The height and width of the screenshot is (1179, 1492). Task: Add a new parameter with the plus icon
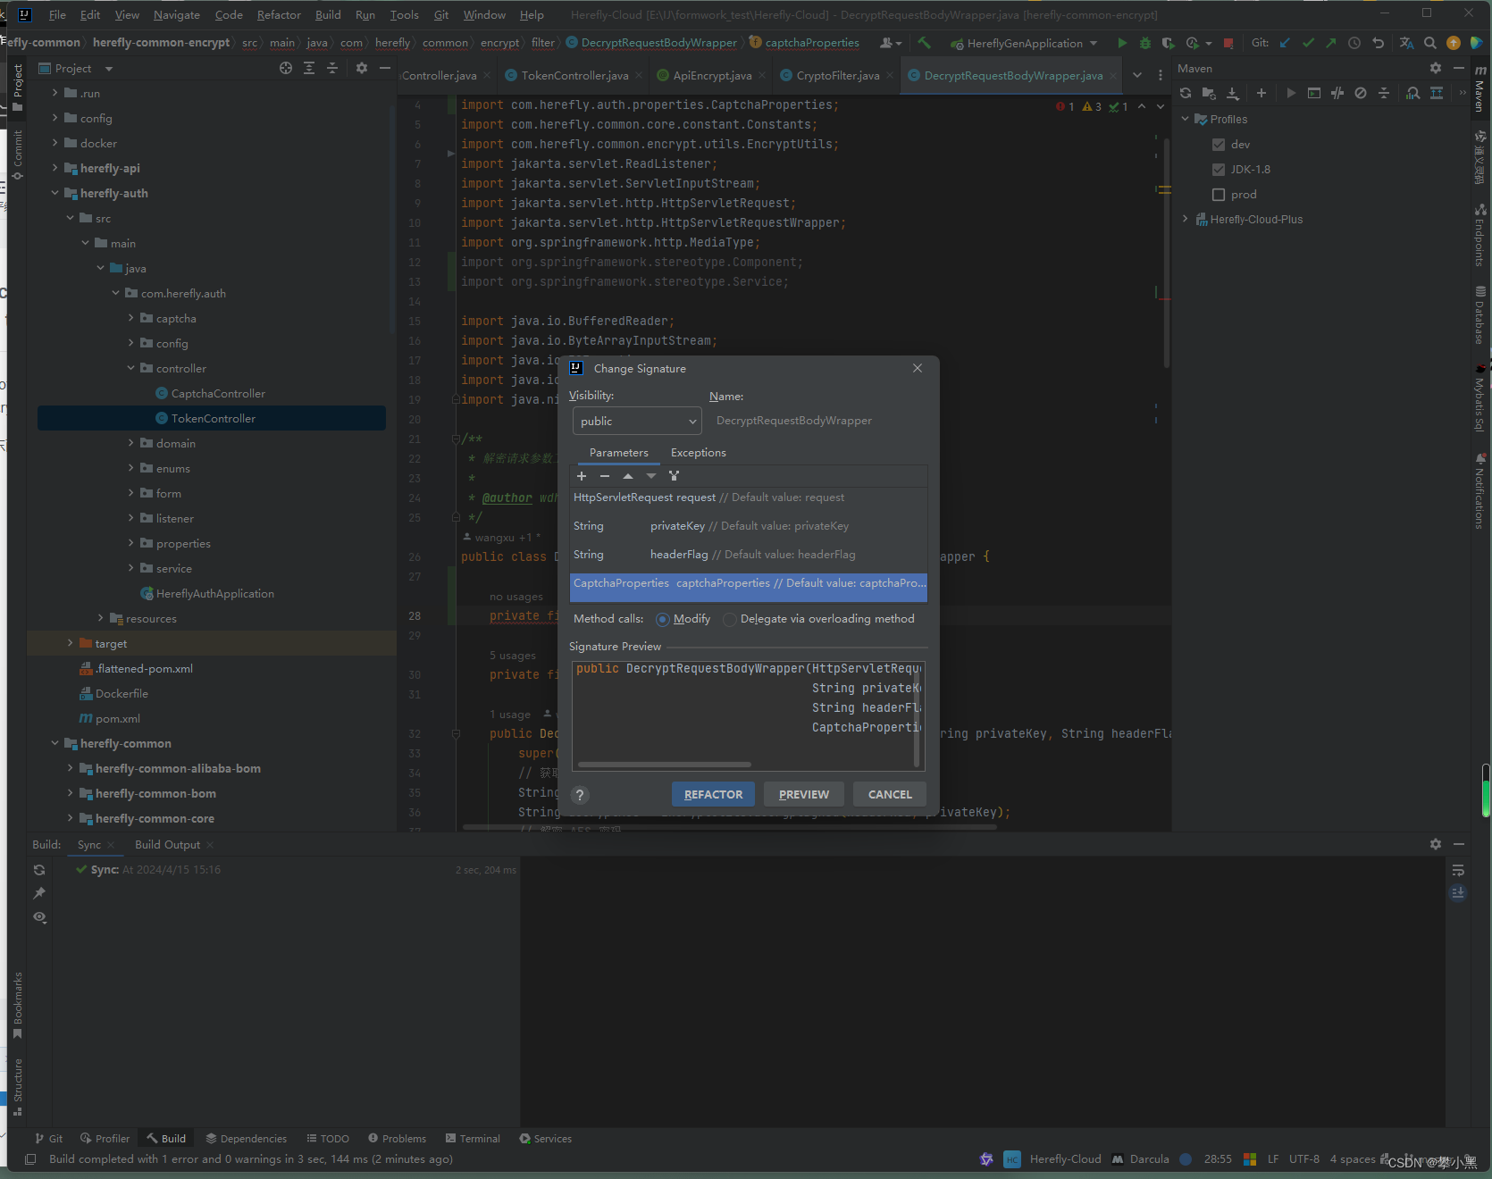[x=582, y=476]
